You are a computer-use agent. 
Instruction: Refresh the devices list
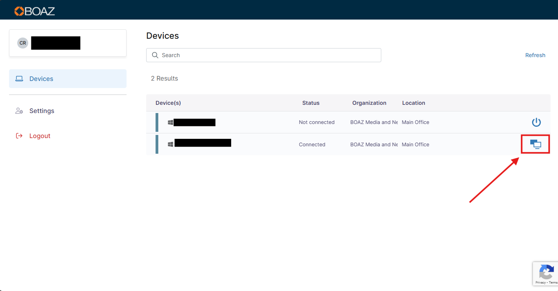[535, 55]
